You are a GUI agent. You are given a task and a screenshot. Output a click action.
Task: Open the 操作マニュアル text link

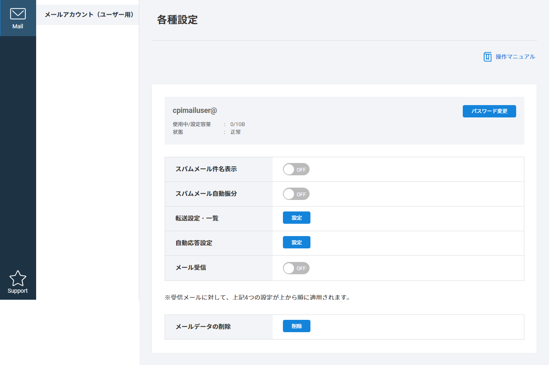point(515,57)
